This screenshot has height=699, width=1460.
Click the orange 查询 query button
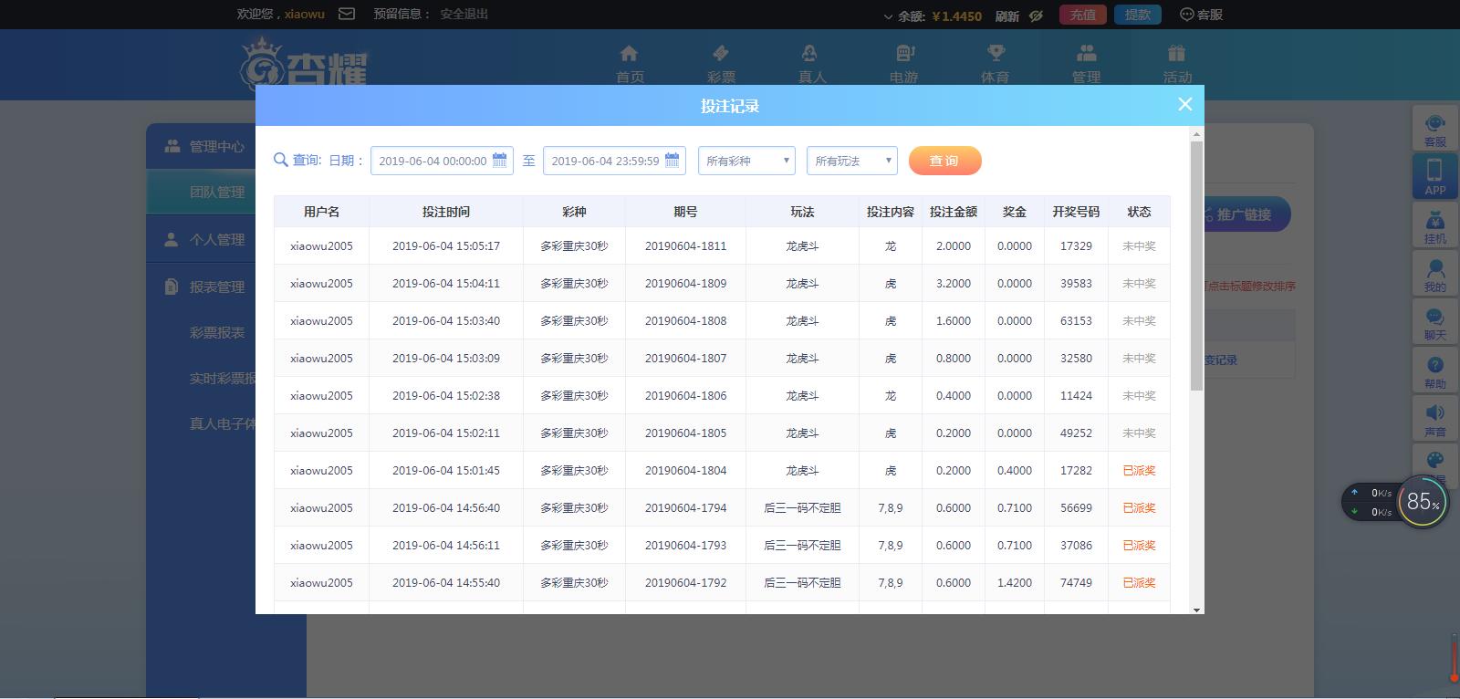click(x=944, y=161)
